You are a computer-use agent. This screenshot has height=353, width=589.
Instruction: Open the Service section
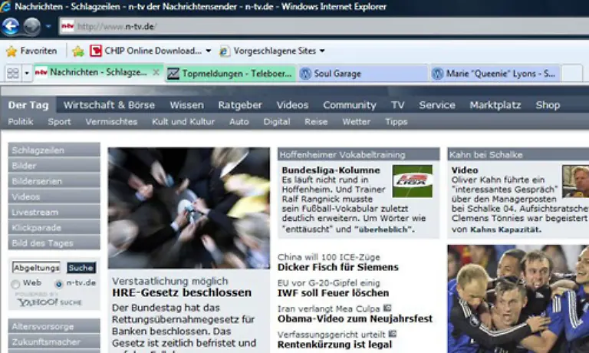437,105
